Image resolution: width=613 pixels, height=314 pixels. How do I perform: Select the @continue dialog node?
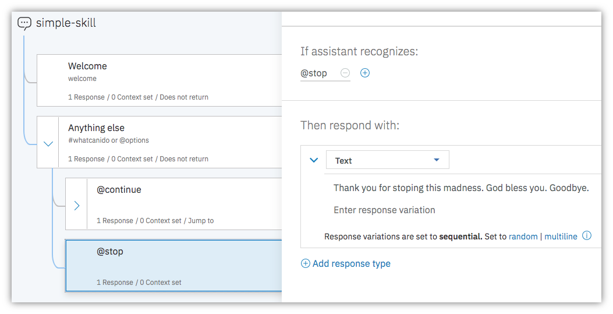184,204
